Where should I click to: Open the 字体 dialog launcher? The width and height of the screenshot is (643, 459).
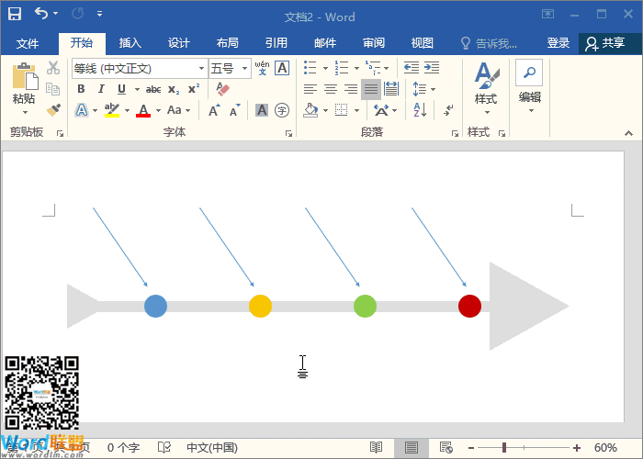pos(288,133)
